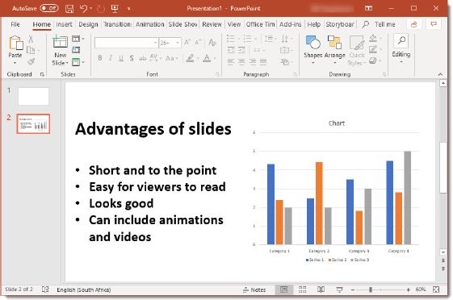
Task: Click Clear All Formatting icon
Action: (x=212, y=43)
